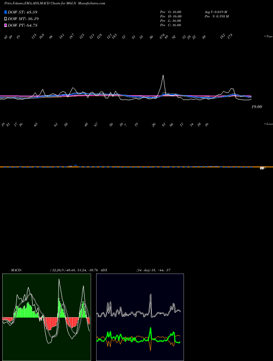Click the 'MACD:' panel label
273x361 pixels.
coord(16,270)
